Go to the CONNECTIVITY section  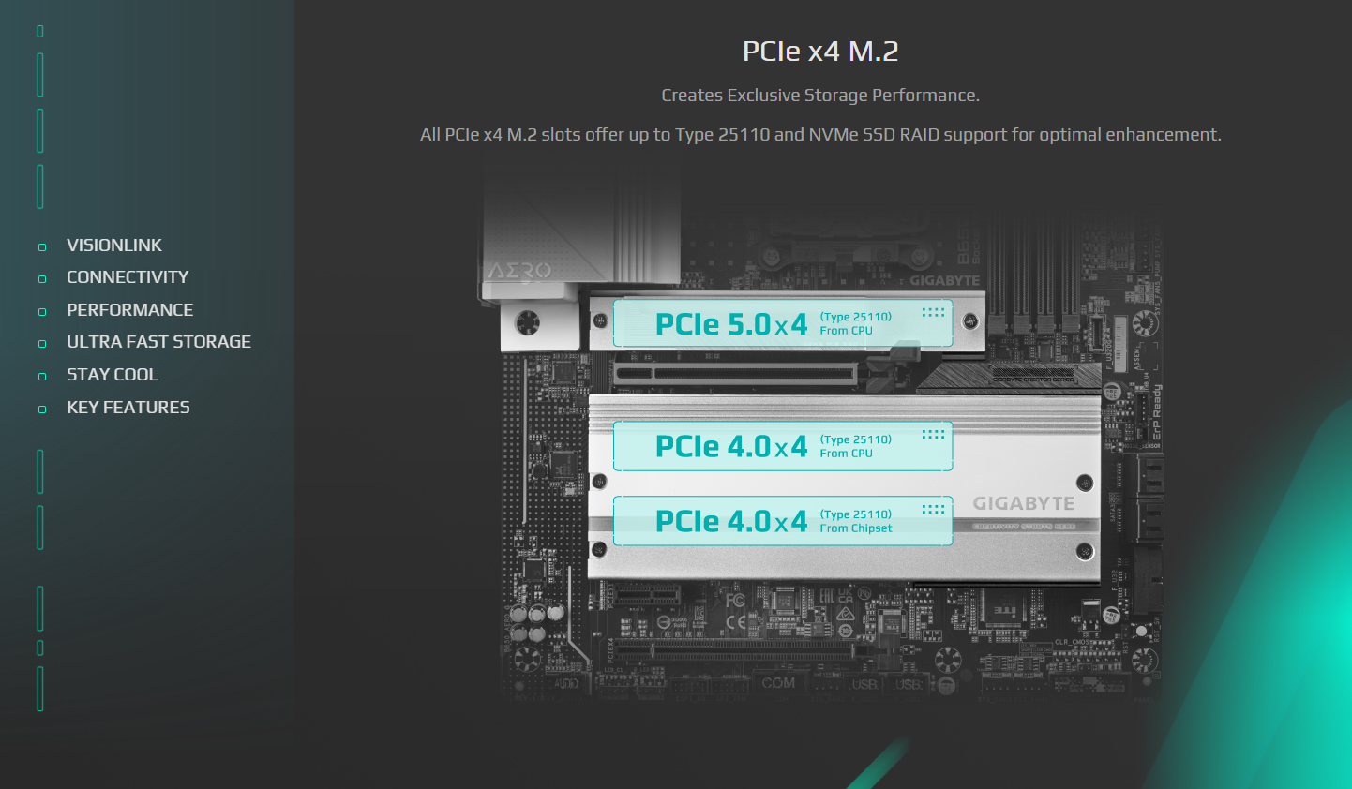click(x=128, y=277)
